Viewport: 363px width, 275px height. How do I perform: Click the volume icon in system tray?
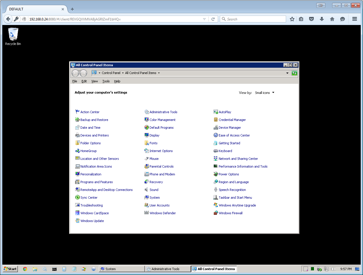coord(333,269)
